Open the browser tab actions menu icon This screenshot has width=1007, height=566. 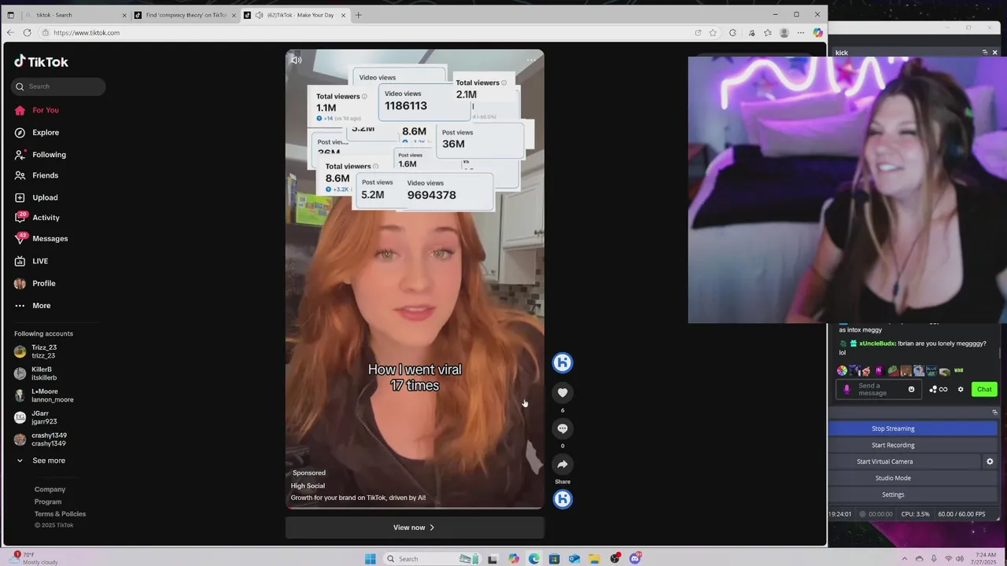pyautogui.click(x=11, y=15)
